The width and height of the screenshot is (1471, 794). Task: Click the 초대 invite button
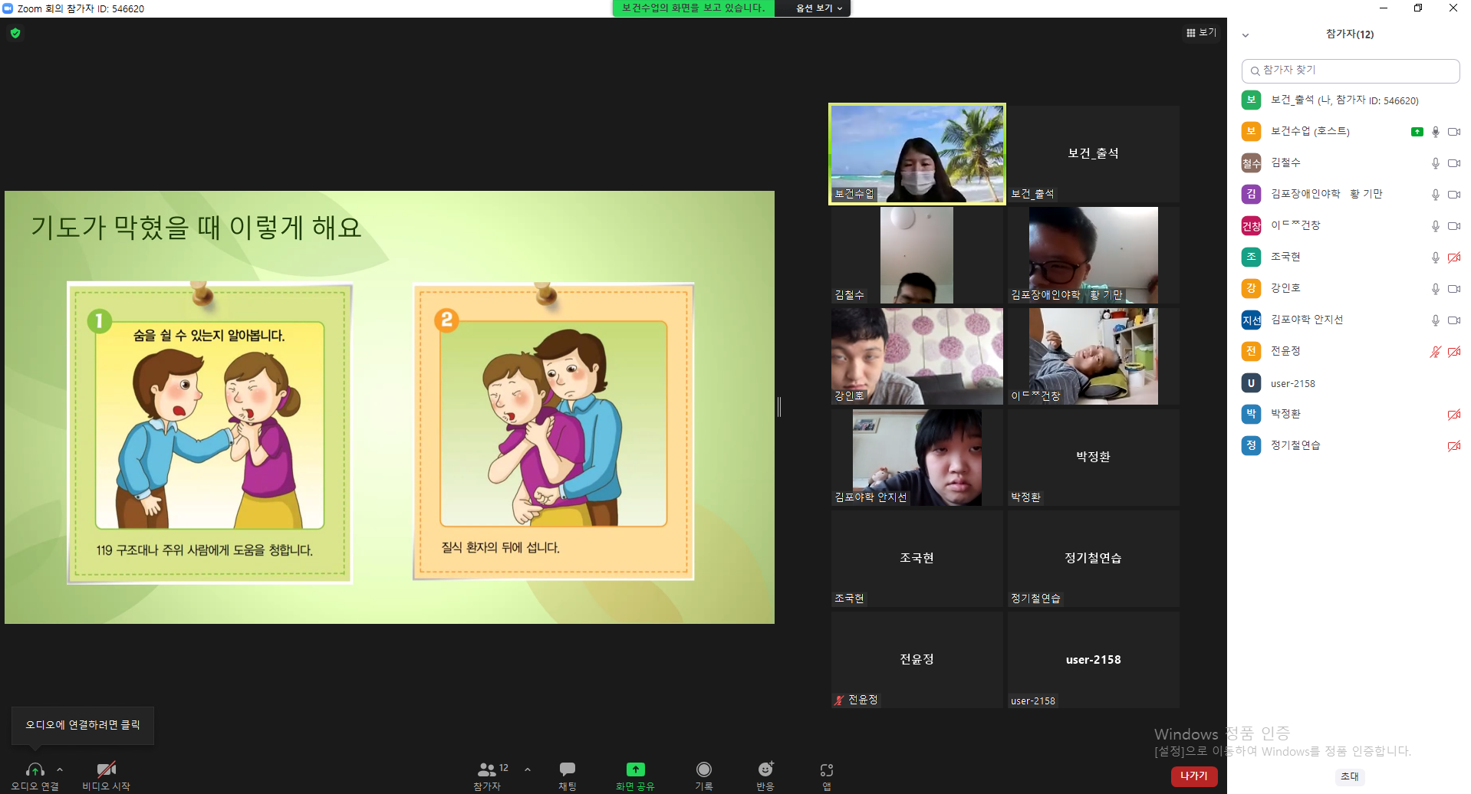pyautogui.click(x=1350, y=776)
